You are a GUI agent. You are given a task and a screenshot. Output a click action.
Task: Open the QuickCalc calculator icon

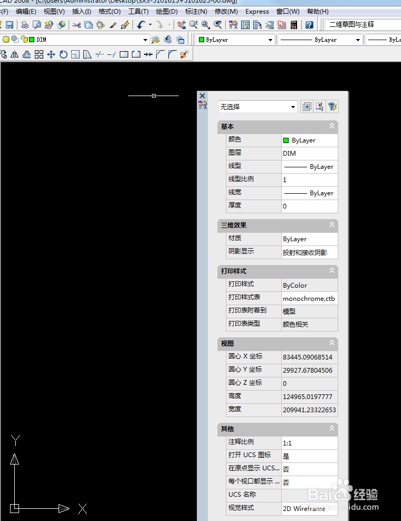coord(294,25)
